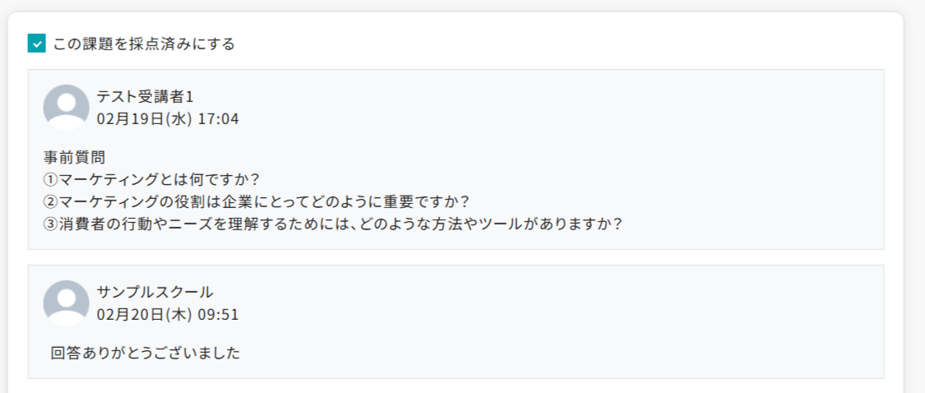
Task: Open the サンプルスクール user name
Action: (x=155, y=292)
